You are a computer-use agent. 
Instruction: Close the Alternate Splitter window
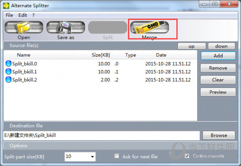(x=229, y=4)
